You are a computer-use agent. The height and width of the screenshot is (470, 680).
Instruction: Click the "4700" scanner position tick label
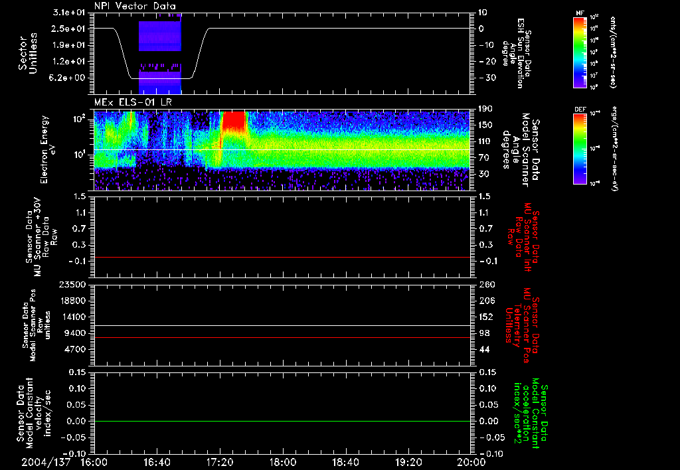tap(74, 349)
